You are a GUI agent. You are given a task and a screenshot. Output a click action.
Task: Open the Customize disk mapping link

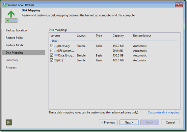pyautogui.click(x=163, y=112)
